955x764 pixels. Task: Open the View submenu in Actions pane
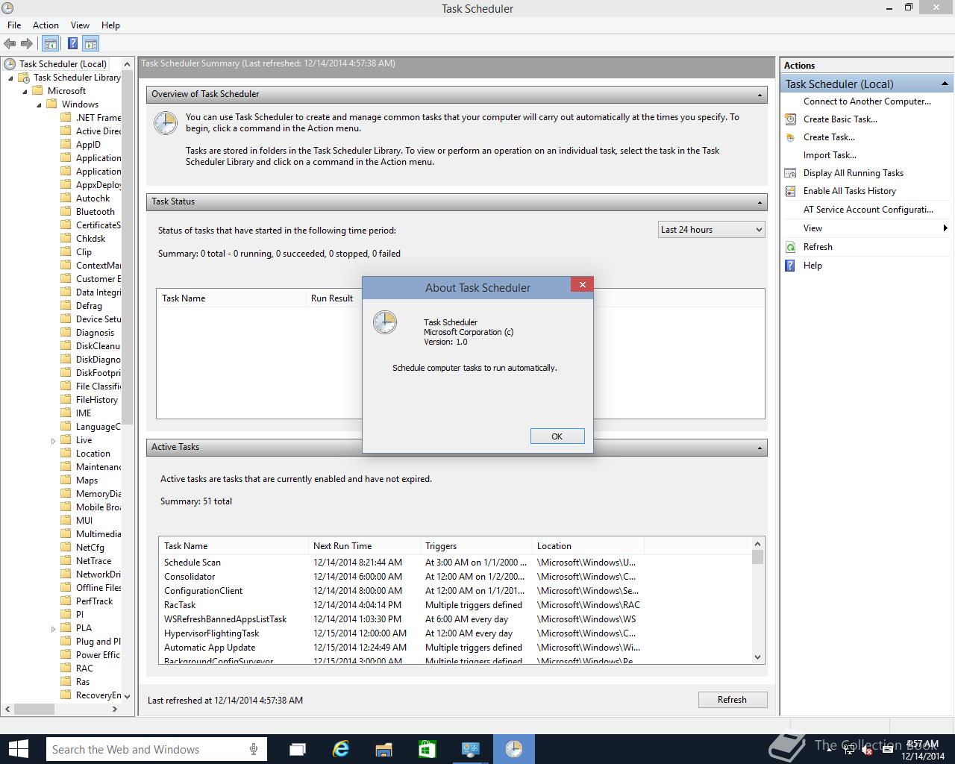[x=865, y=228]
